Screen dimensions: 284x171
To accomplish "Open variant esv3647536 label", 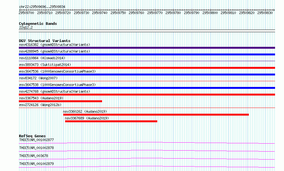I will (x=57, y=71).
